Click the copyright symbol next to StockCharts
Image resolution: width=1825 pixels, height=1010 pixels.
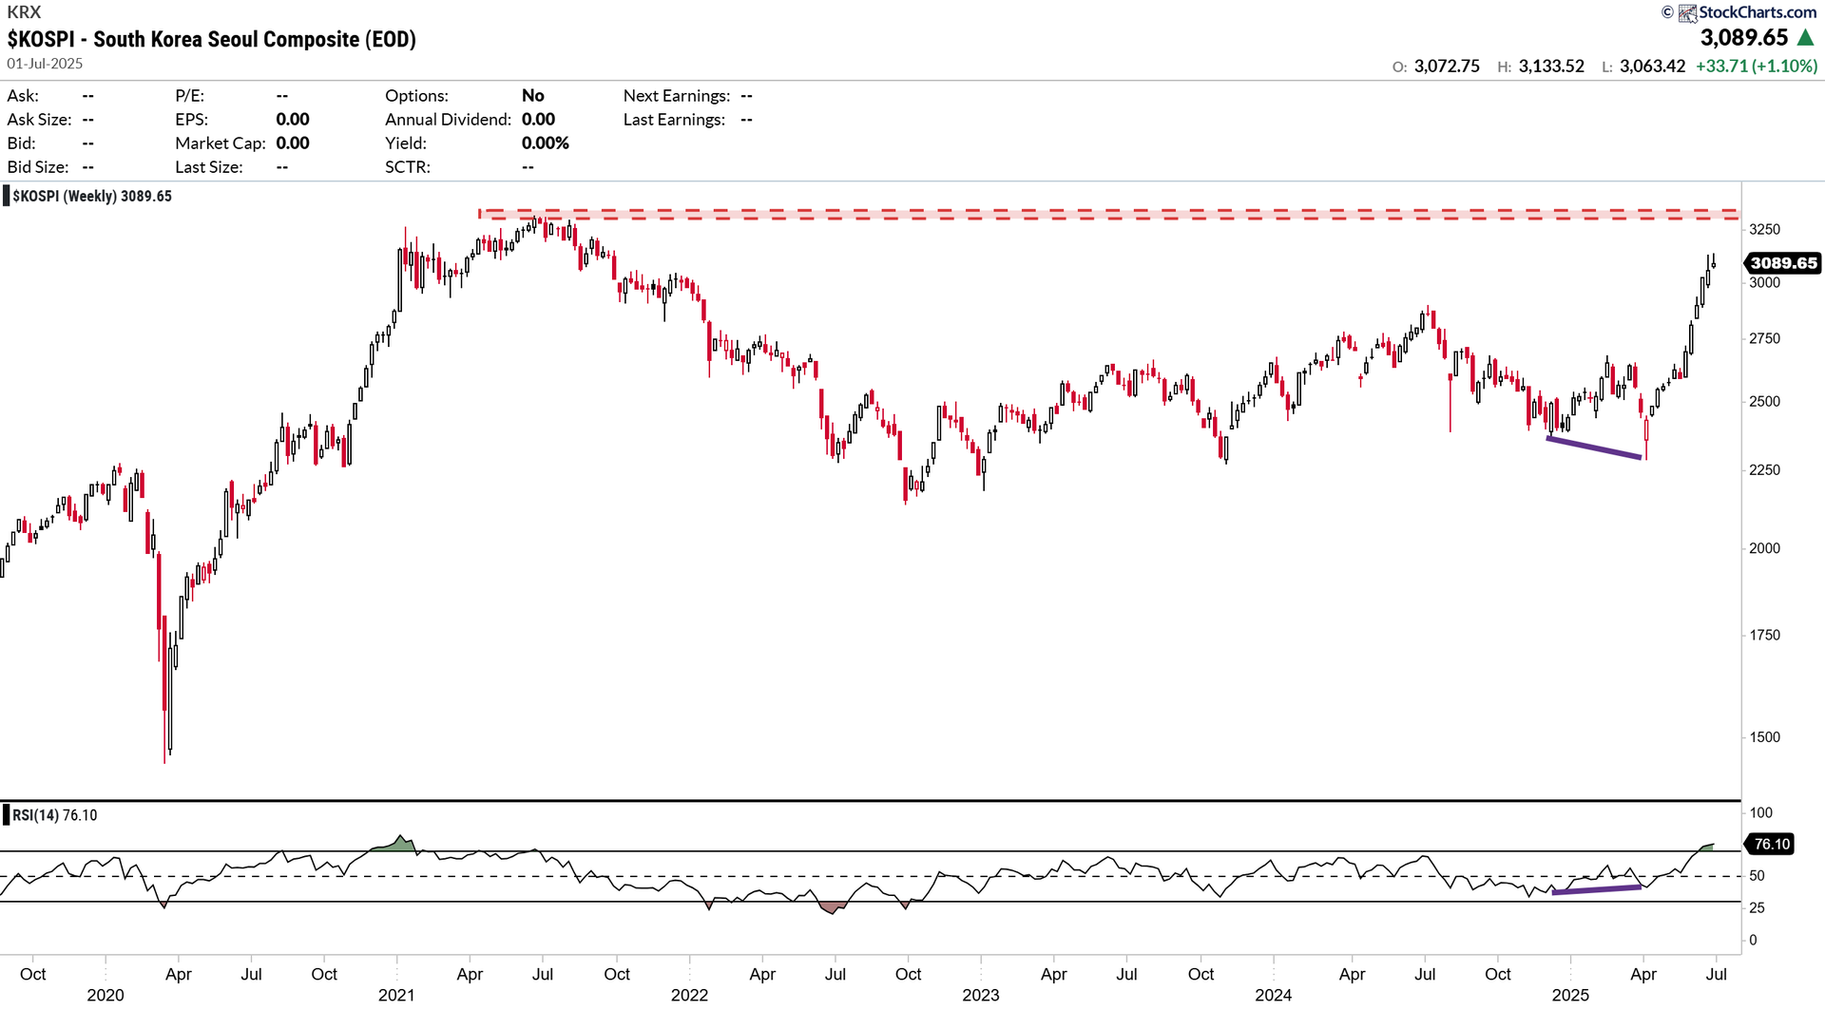(1667, 12)
